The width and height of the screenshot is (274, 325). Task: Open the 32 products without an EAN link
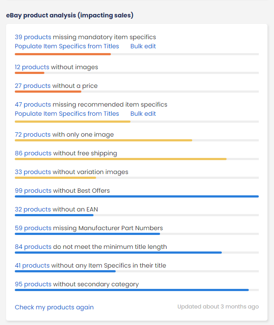[x=33, y=209]
